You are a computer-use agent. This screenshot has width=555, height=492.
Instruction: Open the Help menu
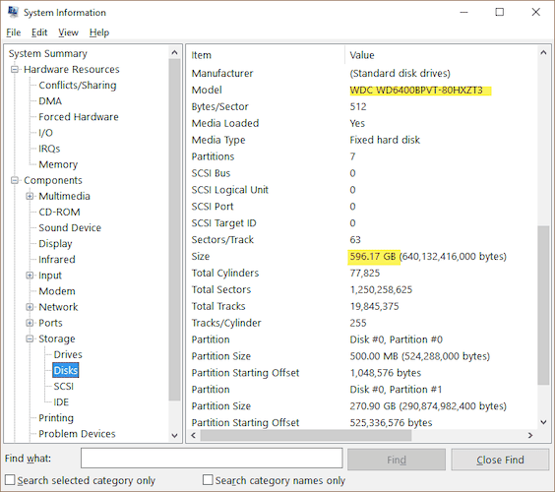99,32
